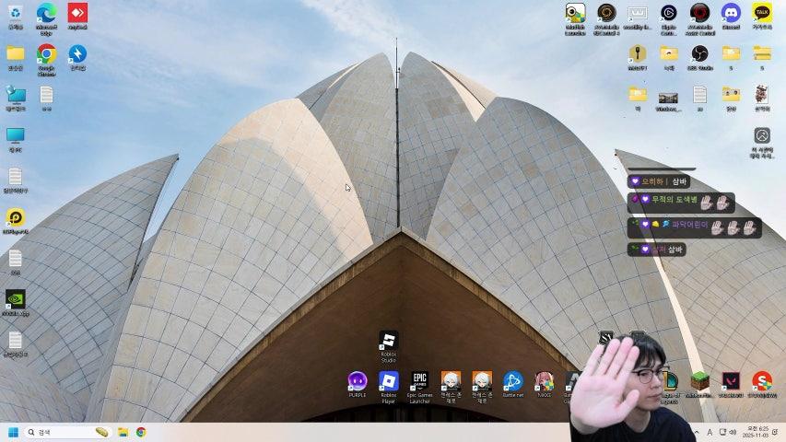Expand the hidden system tray icons

(697, 432)
